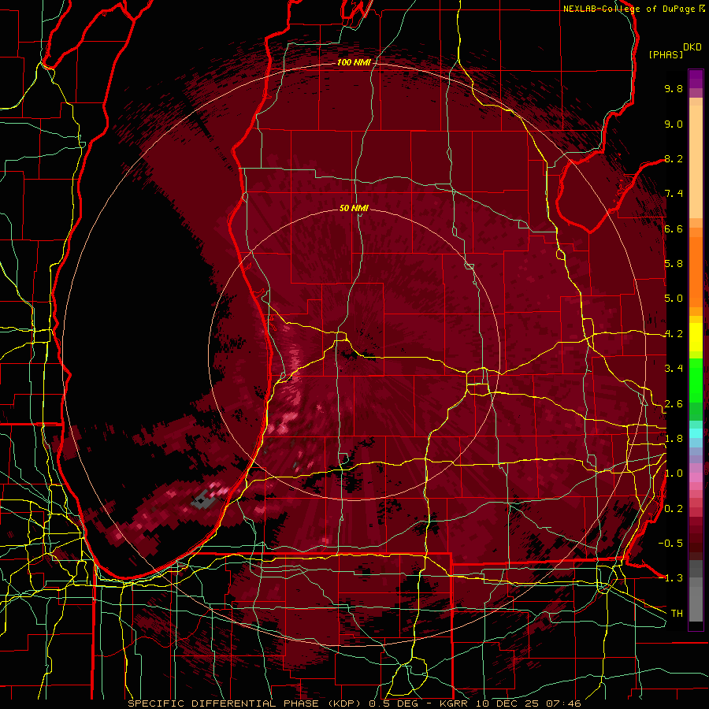Click the 50 NMI range ring label
The image size is (709, 709).
354,208
